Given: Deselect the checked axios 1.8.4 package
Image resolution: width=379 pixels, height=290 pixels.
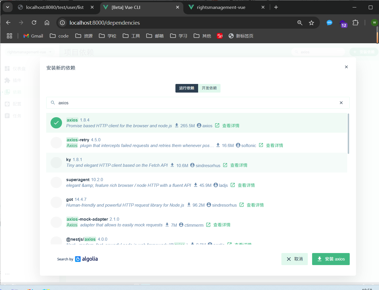Looking at the screenshot, I should pyautogui.click(x=56, y=123).
